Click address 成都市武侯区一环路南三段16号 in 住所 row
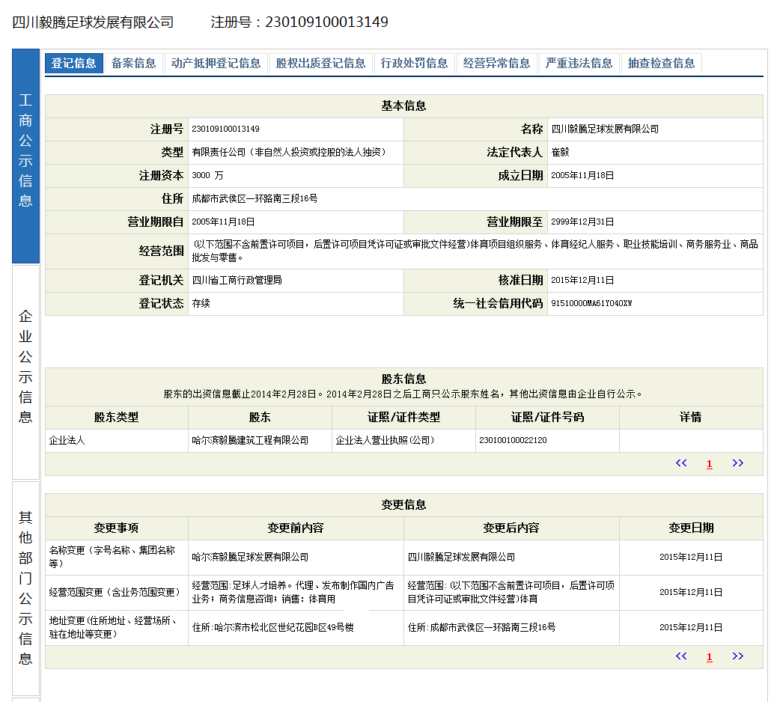Viewport: 774px width, 702px height. tap(255, 198)
